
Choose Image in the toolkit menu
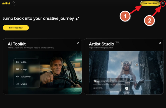tap(24, 69)
